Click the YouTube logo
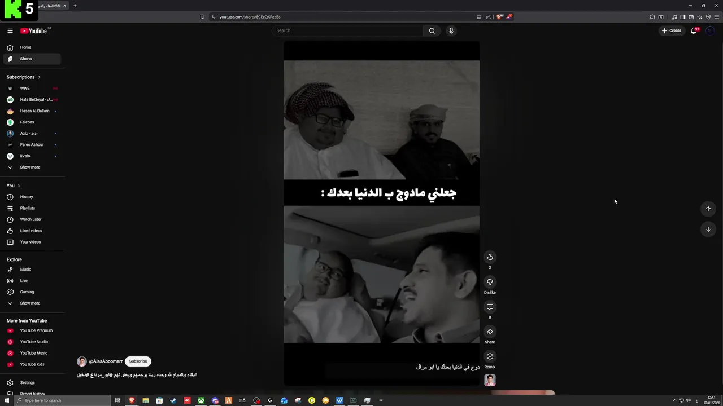This screenshot has width=723, height=406. coord(34,30)
